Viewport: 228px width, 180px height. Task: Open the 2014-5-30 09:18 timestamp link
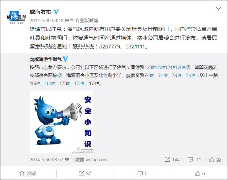46,21
